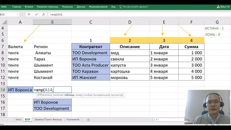Open the Файл menu

pos(4,7)
